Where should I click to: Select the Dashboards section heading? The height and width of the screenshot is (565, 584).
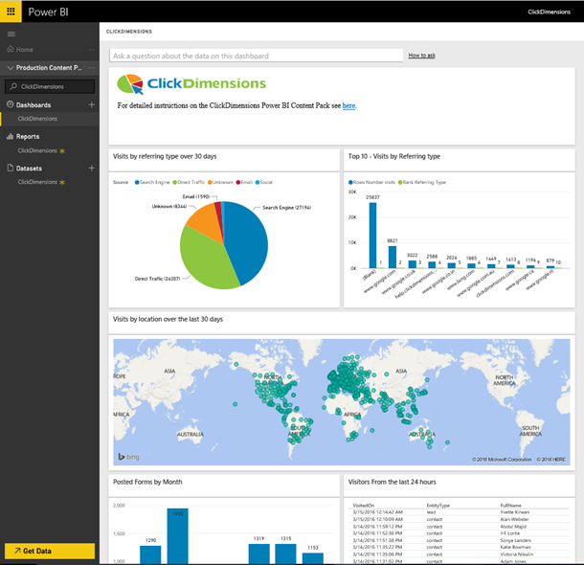coord(34,105)
